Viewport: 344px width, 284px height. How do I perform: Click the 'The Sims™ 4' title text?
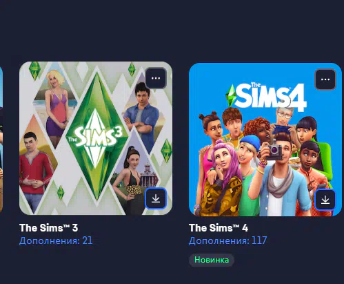coord(219,228)
